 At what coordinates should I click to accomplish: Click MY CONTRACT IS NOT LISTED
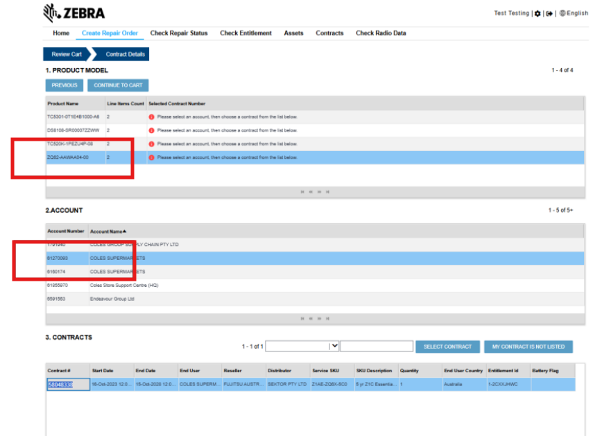pyautogui.click(x=528, y=347)
